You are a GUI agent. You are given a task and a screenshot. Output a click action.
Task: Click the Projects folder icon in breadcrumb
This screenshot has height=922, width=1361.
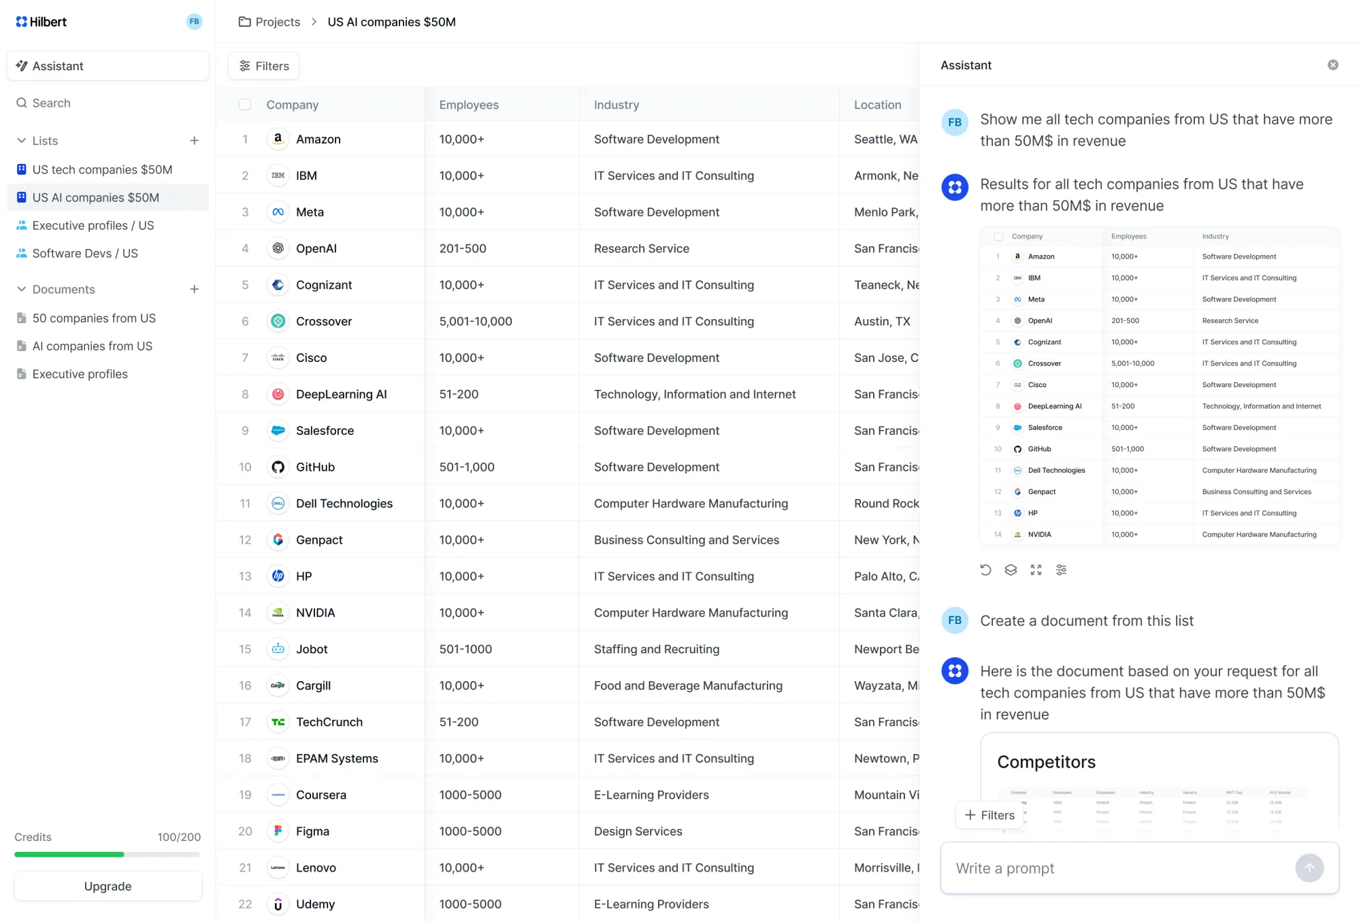click(244, 22)
